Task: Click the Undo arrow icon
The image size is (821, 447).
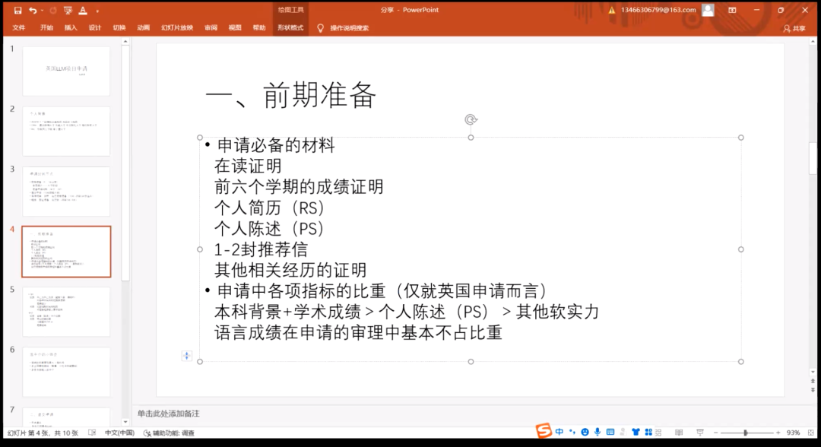Action: point(32,10)
